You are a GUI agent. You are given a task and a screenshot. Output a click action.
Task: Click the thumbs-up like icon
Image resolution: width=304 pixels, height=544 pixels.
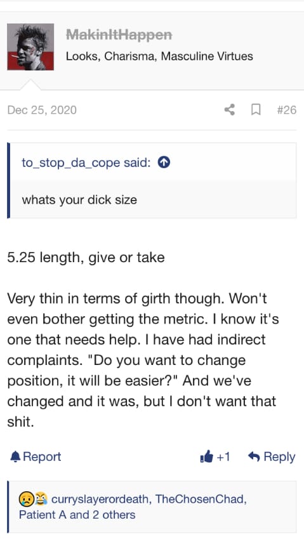(x=206, y=456)
